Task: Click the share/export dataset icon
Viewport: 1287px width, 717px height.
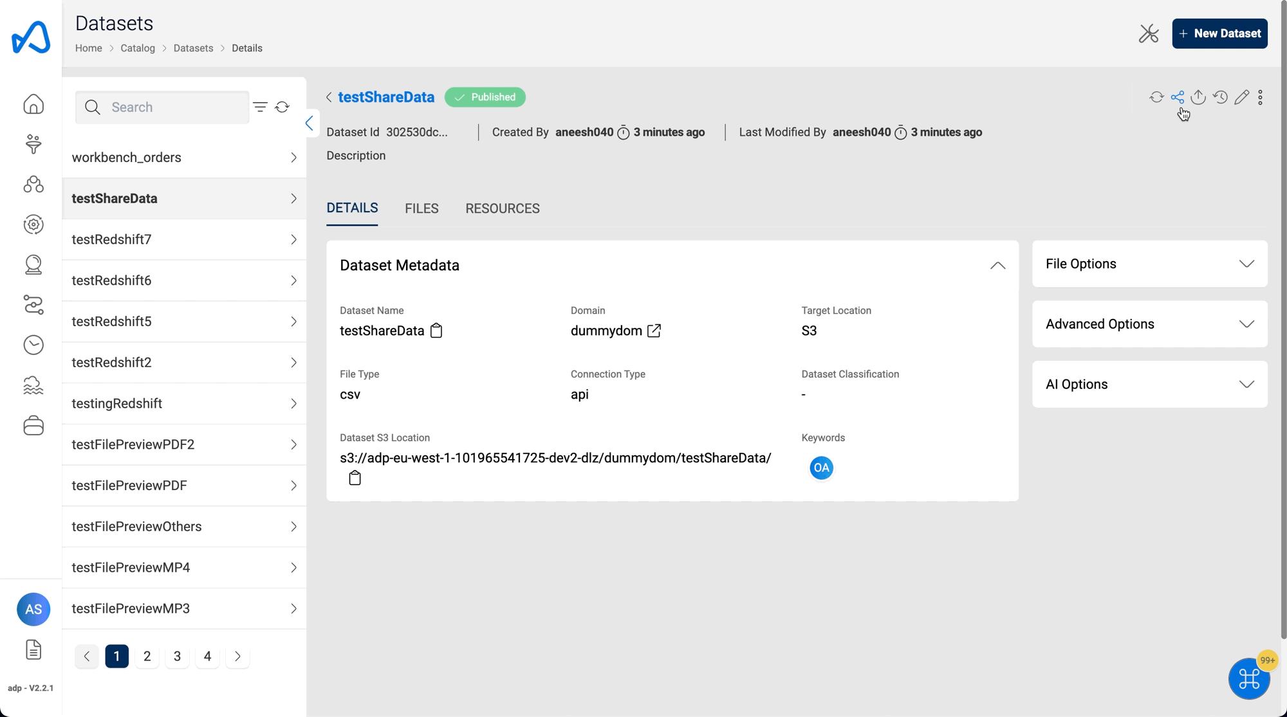Action: 1178,97
